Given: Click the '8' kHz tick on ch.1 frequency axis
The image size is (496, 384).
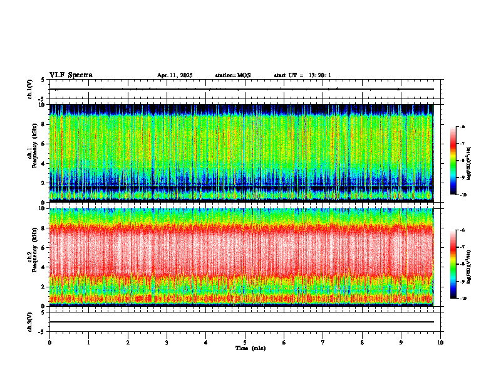Looking at the screenshot, I should (x=43, y=124).
